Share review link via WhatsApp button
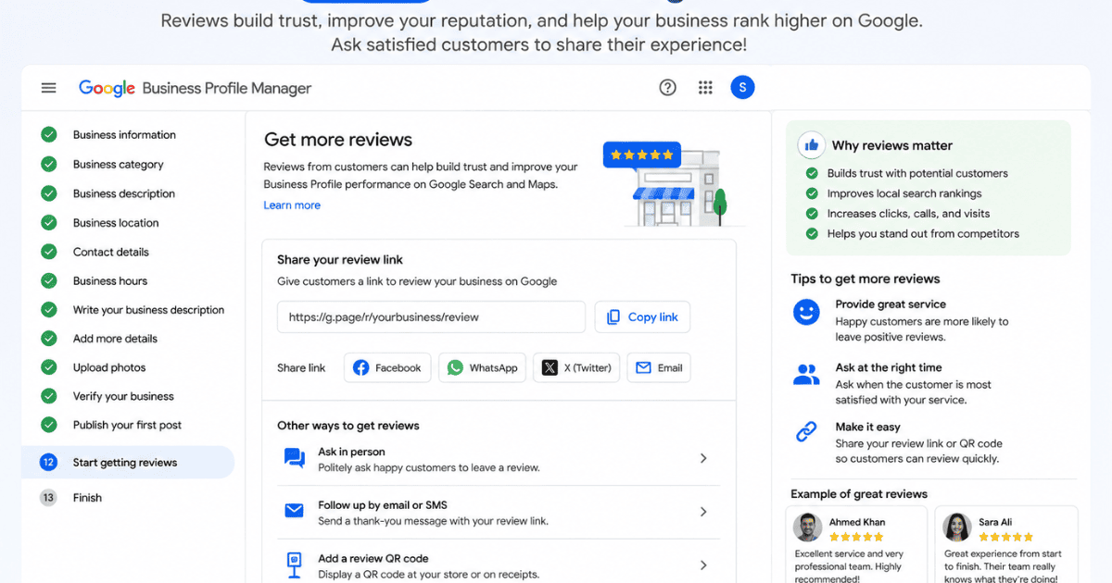 [483, 367]
